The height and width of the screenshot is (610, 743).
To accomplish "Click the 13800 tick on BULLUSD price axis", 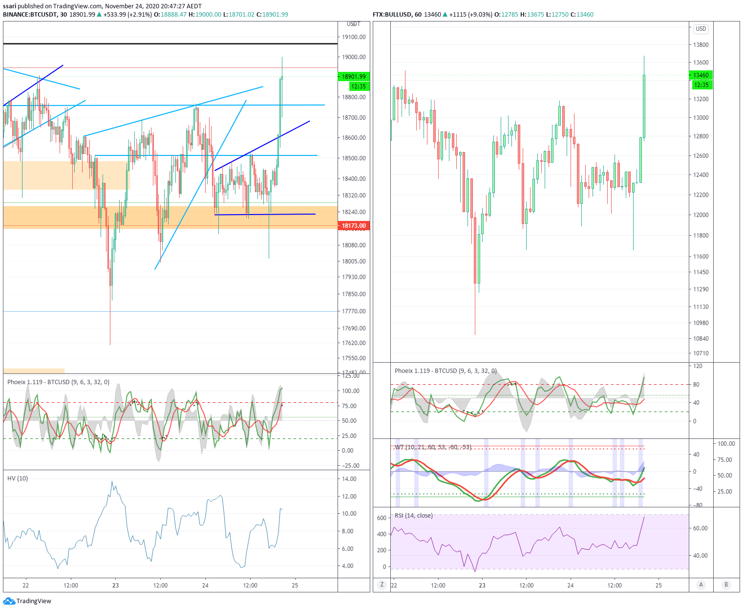I will 701,45.
